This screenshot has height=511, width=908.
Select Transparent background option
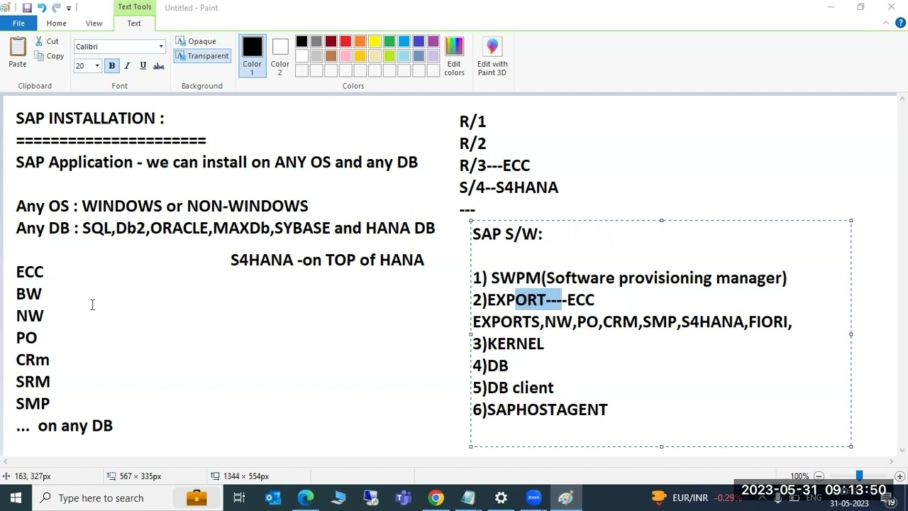tap(202, 56)
